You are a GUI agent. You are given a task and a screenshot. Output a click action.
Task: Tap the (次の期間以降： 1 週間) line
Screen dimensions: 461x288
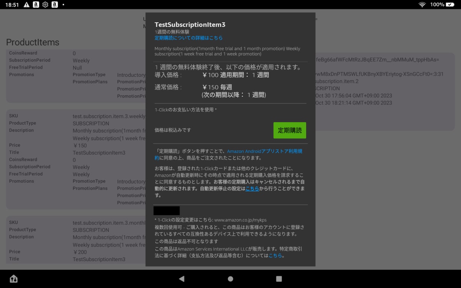click(234, 95)
